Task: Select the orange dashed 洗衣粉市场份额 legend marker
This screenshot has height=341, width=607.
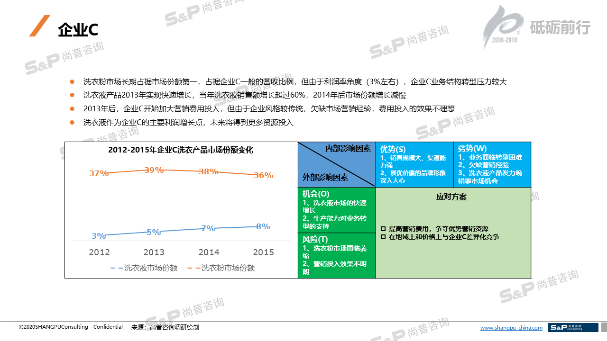Action: point(194,268)
